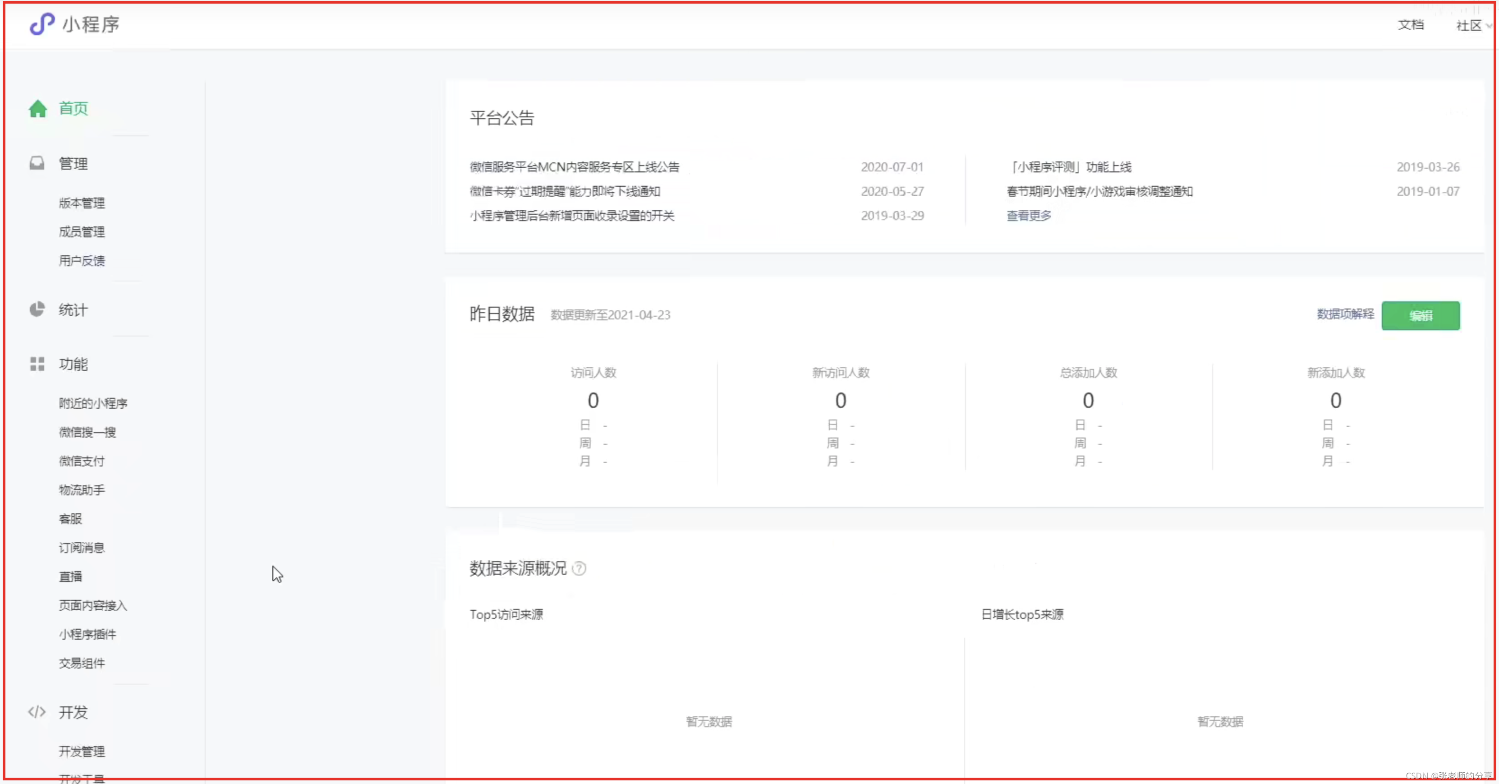Image resolution: width=1499 pixels, height=784 pixels.
Task: Open the 数据项解释 link
Action: click(x=1345, y=314)
